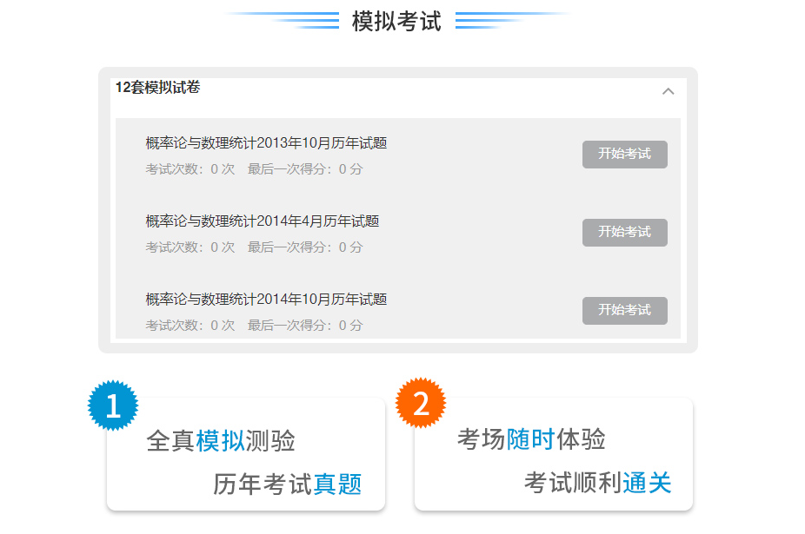This screenshot has width=805, height=534.
Task: Click the 12套模拟试卷 header text
Action: (x=157, y=87)
